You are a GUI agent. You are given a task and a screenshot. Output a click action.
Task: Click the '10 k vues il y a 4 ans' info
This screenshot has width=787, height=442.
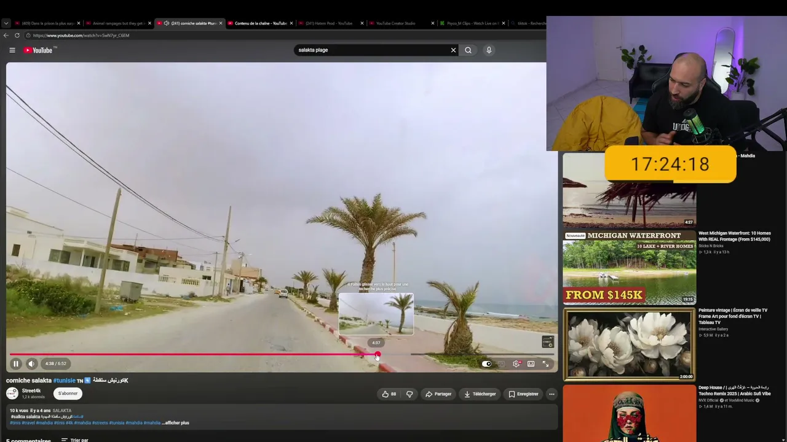pyautogui.click(x=30, y=411)
